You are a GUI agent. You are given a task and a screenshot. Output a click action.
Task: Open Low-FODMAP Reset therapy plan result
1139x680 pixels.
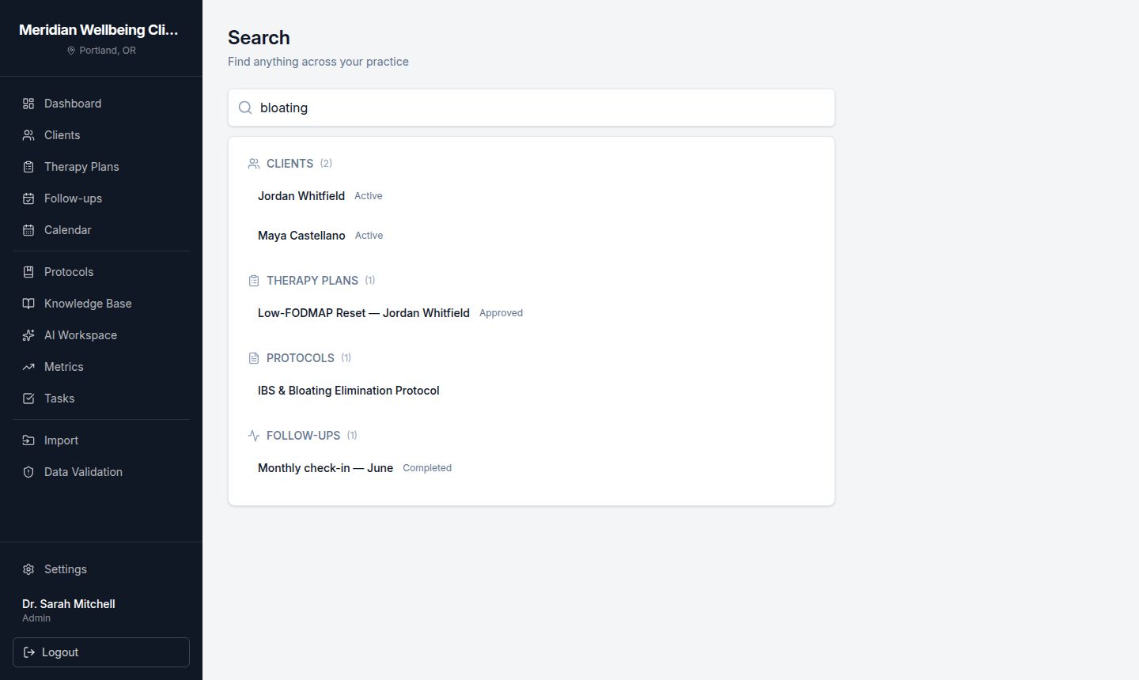coord(532,313)
